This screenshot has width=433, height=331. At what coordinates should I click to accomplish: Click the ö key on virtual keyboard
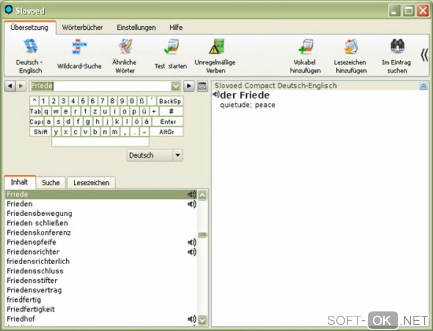[137, 122]
